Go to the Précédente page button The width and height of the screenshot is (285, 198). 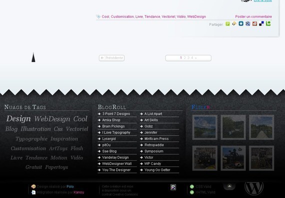tap(112, 58)
